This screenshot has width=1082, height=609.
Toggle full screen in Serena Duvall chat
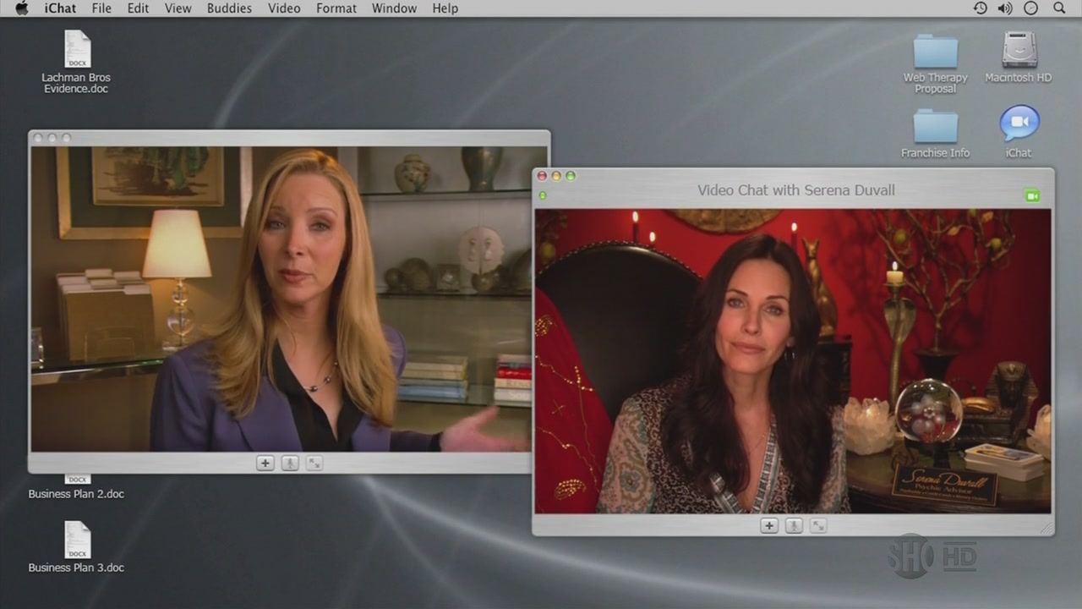click(818, 525)
